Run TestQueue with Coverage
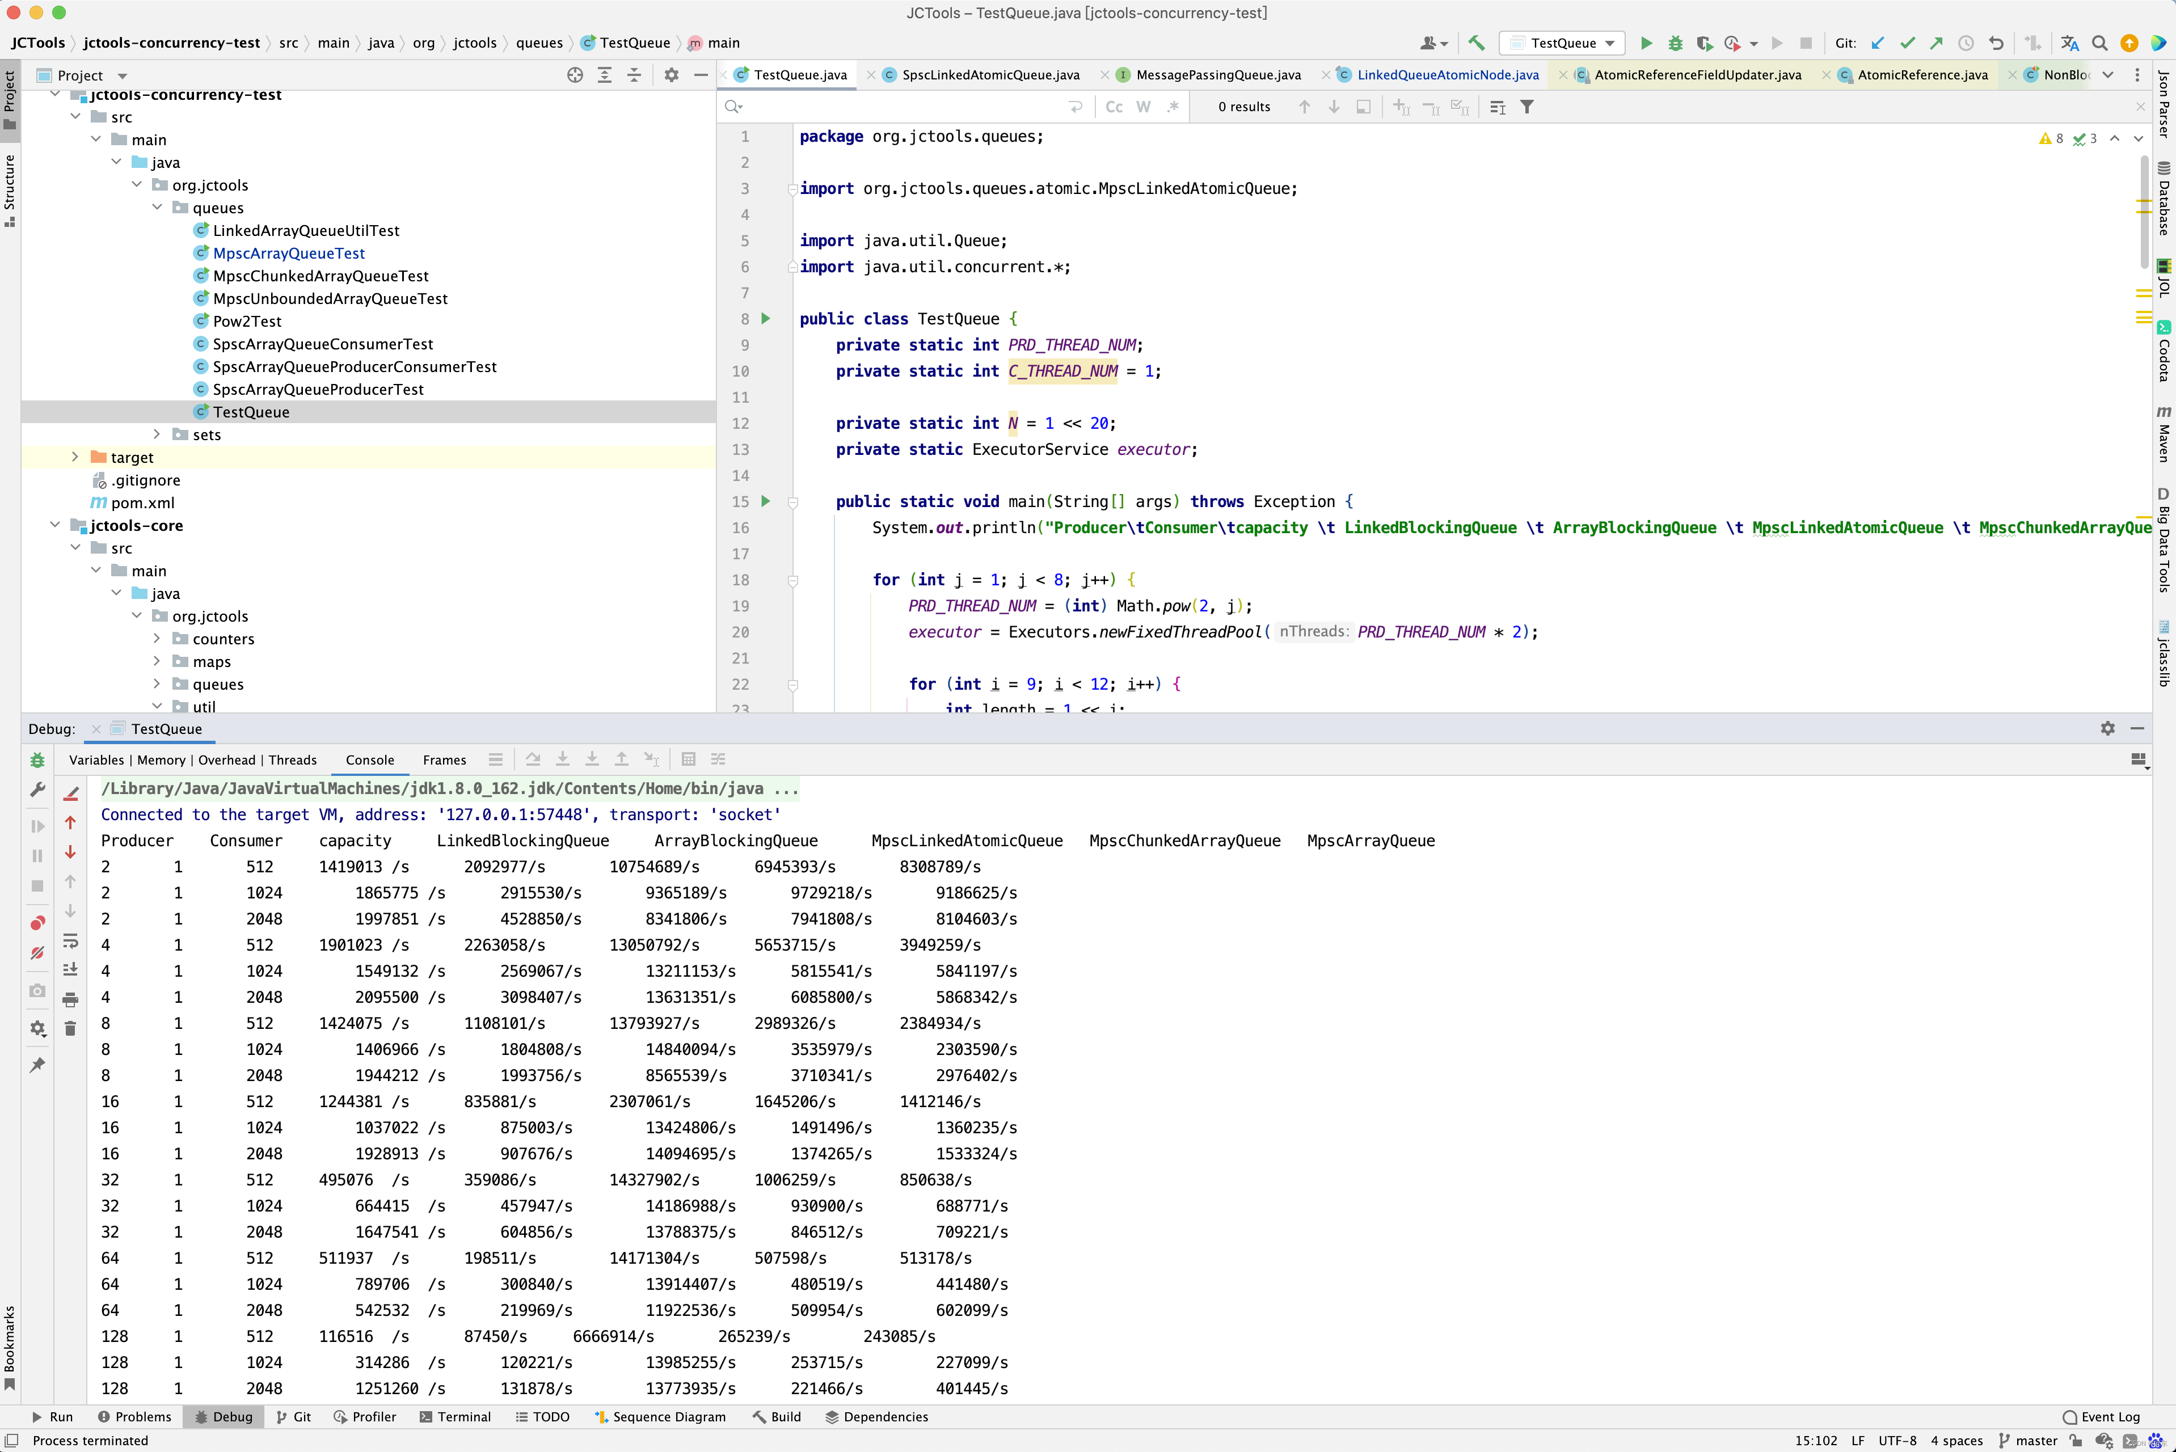This screenshot has height=1452, width=2176. tap(1704, 43)
